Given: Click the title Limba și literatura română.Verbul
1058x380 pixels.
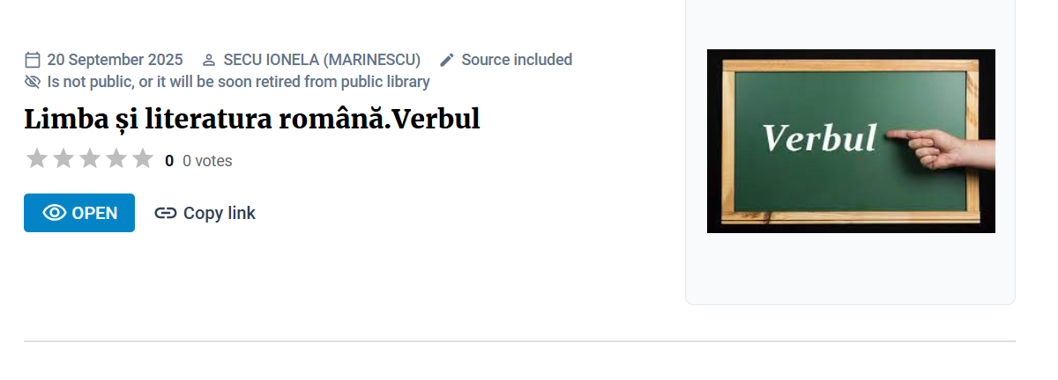Looking at the screenshot, I should point(251,119).
